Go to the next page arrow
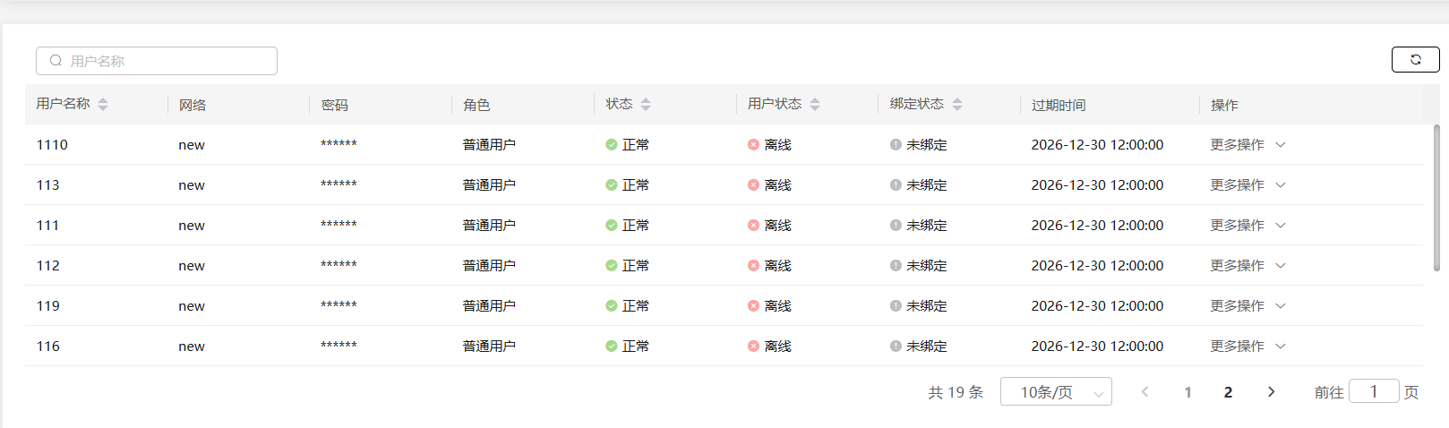The height and width of the screenshot is (428, 1449). pyautogui.click(x=1271, y=392)
